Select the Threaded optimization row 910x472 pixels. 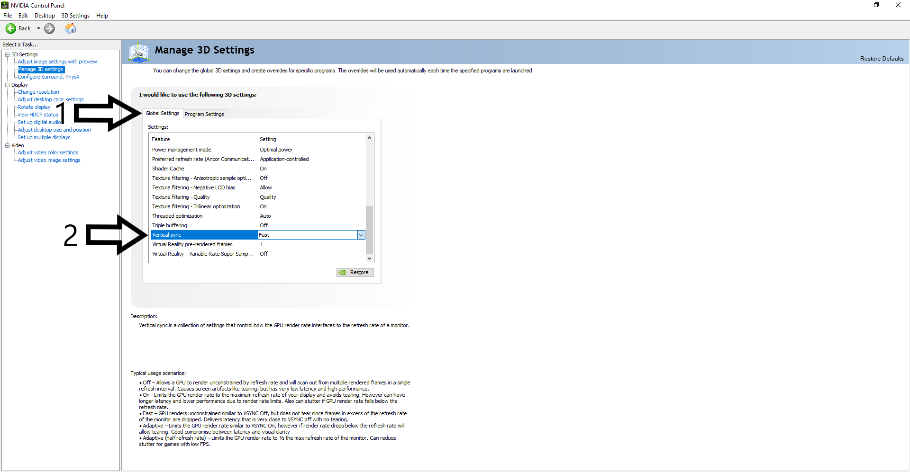click(x=258, y=216)
